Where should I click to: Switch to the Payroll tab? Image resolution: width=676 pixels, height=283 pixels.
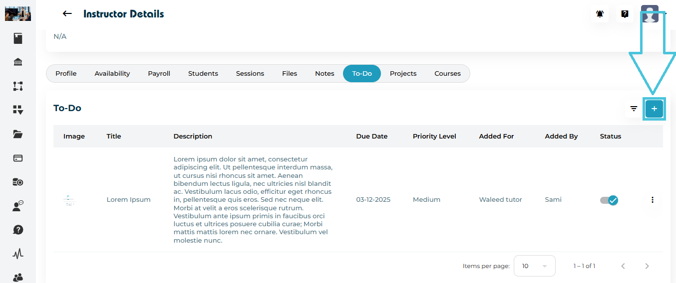point(159,73)
